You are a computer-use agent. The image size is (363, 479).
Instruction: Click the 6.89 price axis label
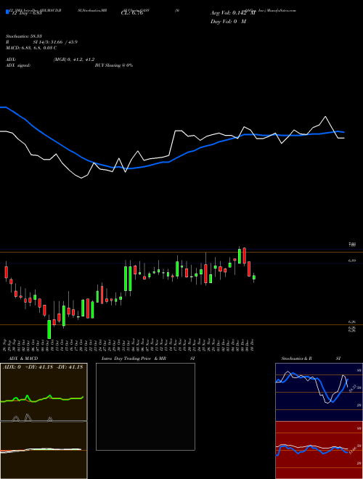click(x=351, y=261)
